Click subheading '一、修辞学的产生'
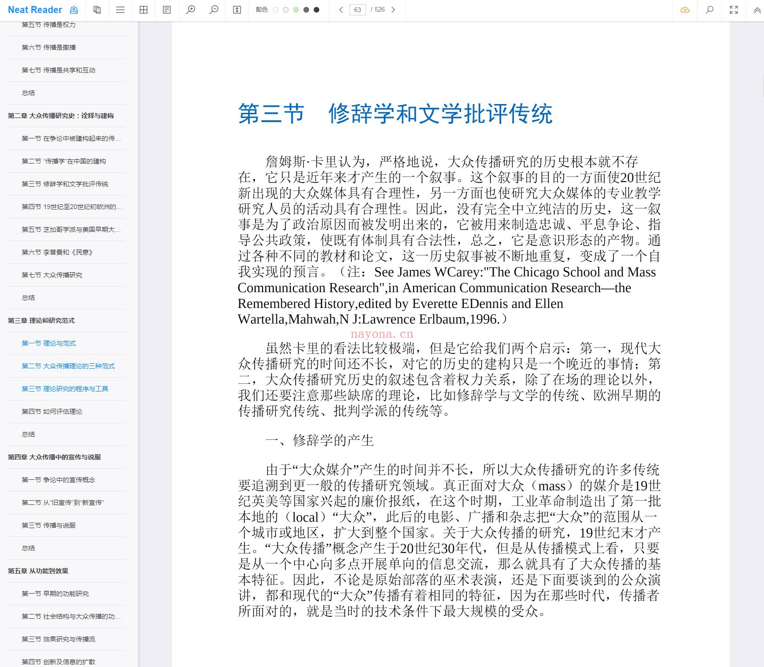Image resolution: width=764 pixels, height=667 pixels. 320,440
